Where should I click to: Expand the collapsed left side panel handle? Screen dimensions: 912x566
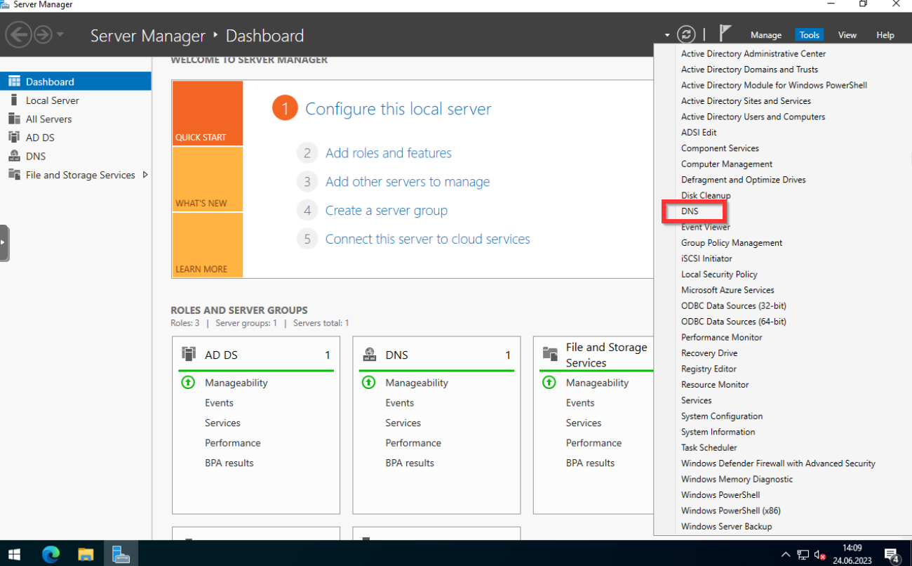point(4,243)
